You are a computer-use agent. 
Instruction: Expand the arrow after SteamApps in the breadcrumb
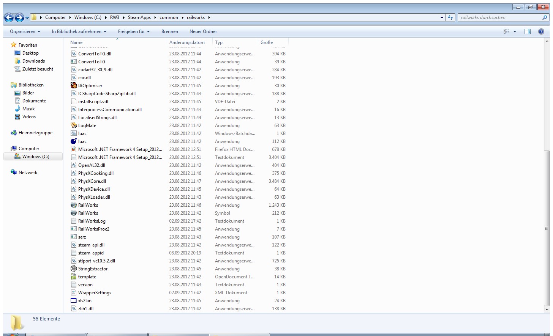(x=155, y=17)
